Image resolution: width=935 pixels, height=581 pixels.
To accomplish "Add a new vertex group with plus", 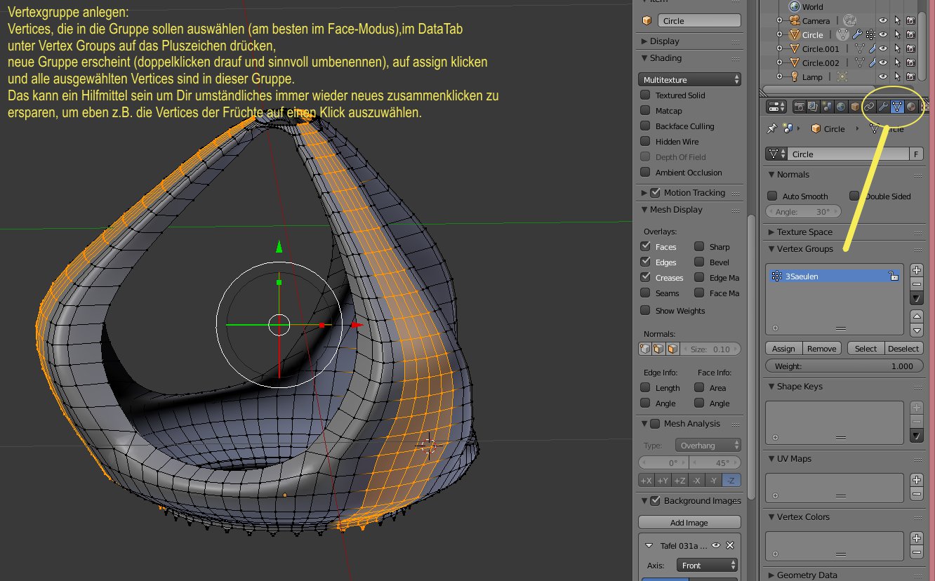I will (x=916, y=270).
